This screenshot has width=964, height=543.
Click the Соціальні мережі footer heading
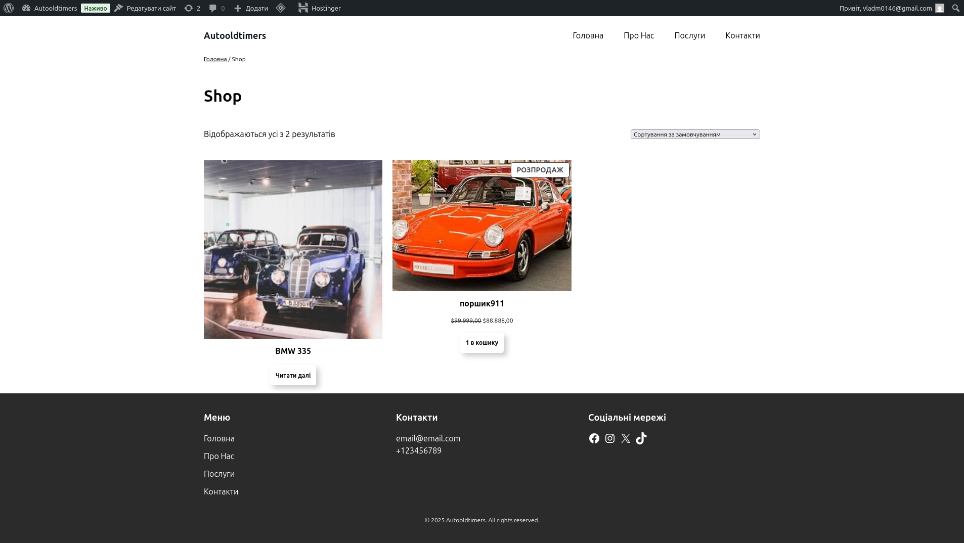627,418
